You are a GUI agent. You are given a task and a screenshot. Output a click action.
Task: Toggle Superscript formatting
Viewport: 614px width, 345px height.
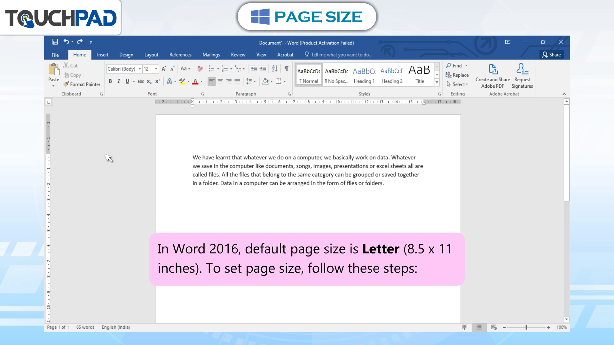click(157, 81)
